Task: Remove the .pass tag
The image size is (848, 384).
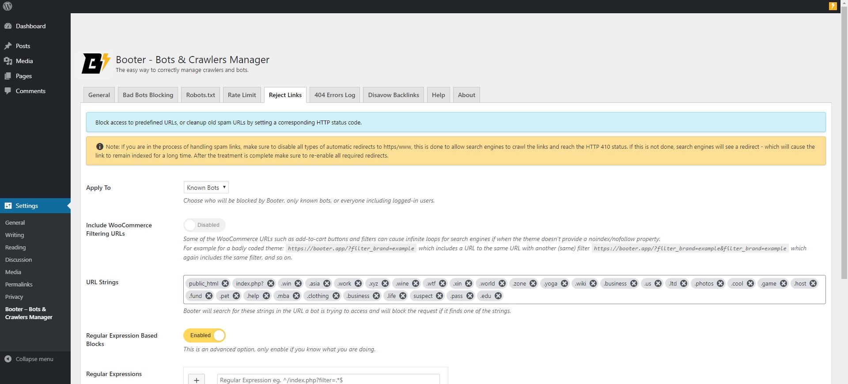Action: [470, 296]
